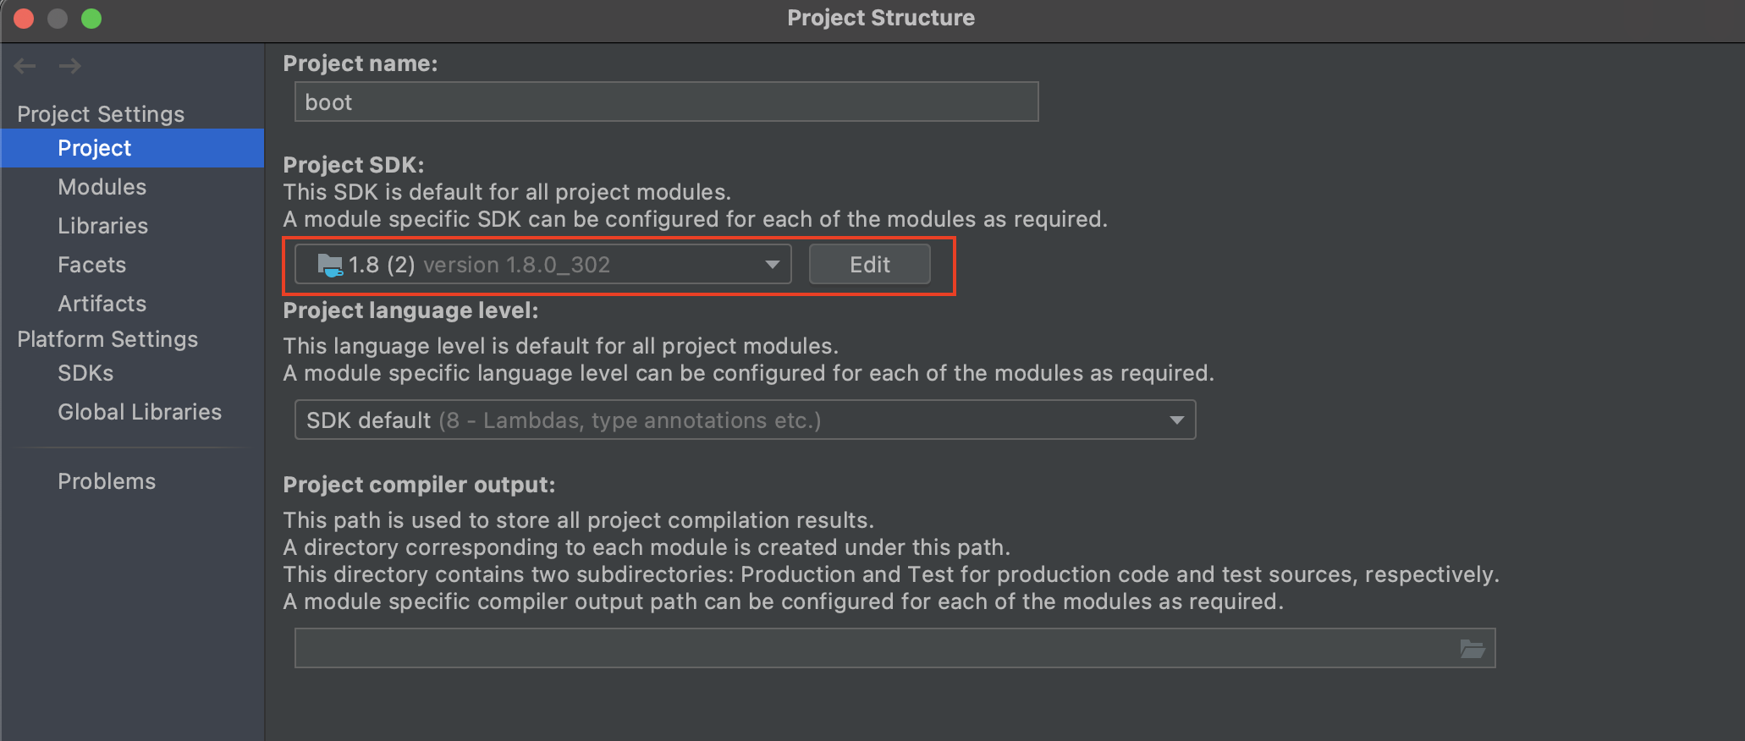Open Global Libraries settings
1745x741 pixels.
coord(140,412)
